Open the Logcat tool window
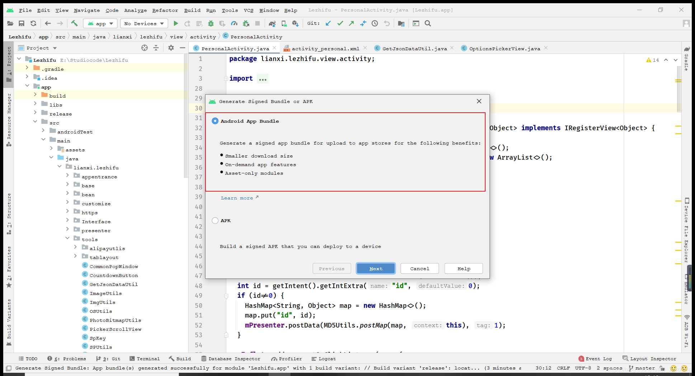695x376 pixels. click(x=323, y=359)
